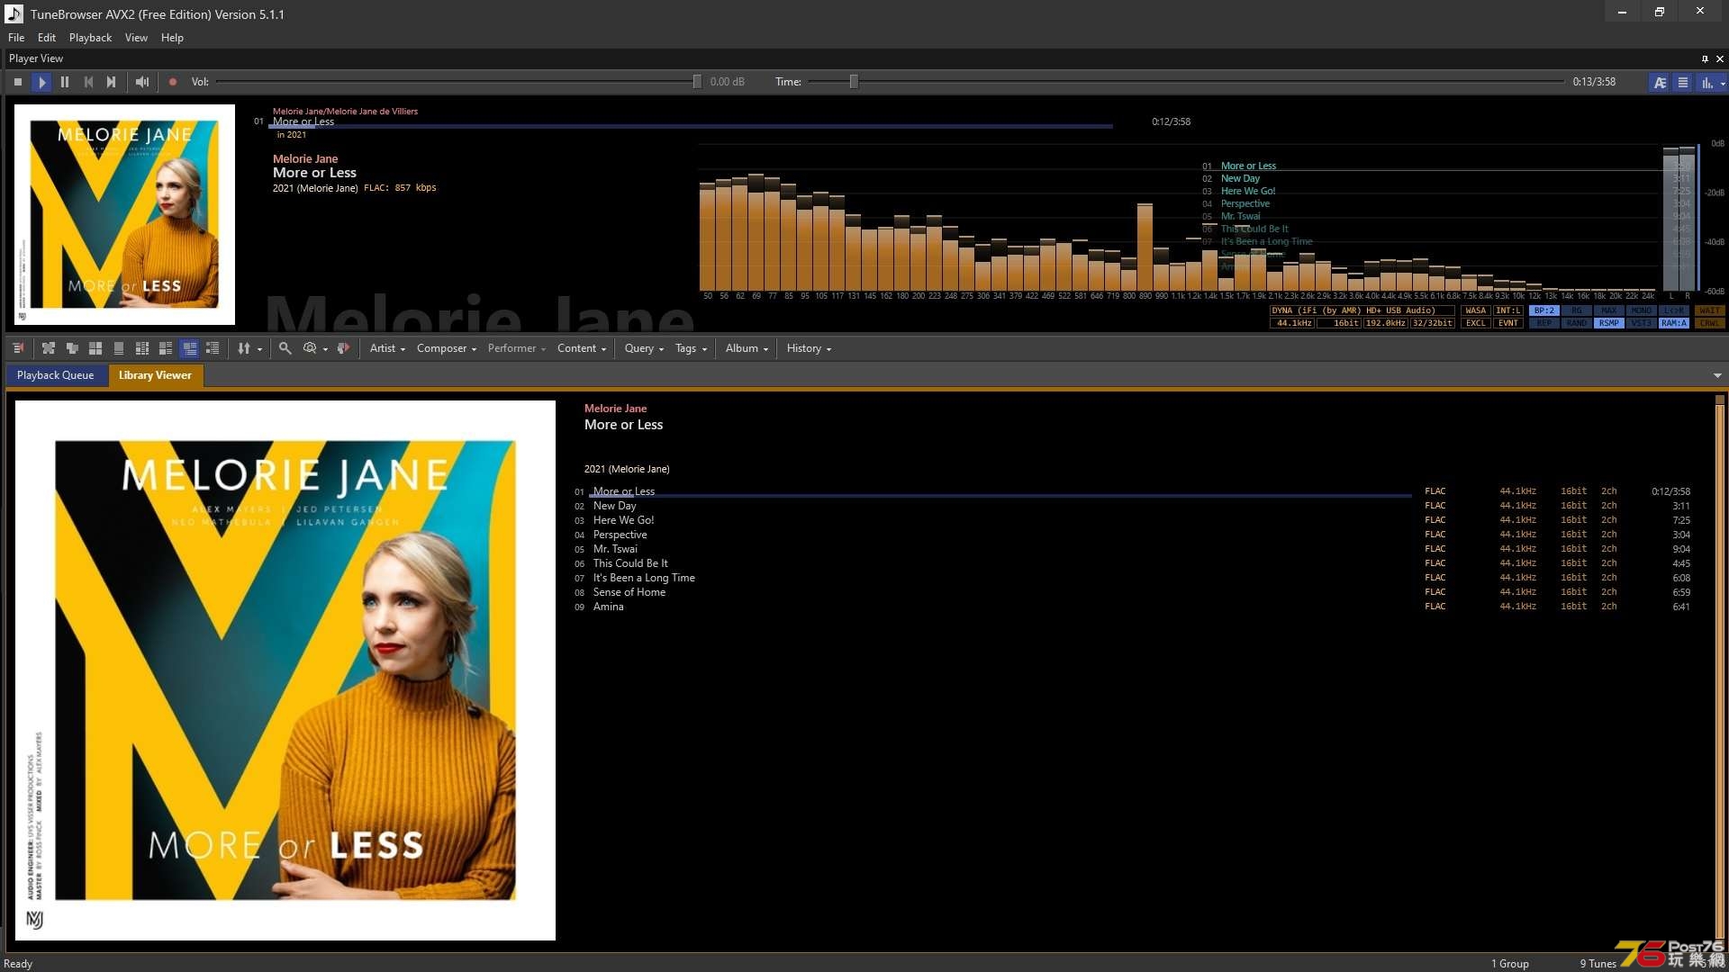Open the Content dropdown
Screen dimensions: 1729x972
point(582,348)
